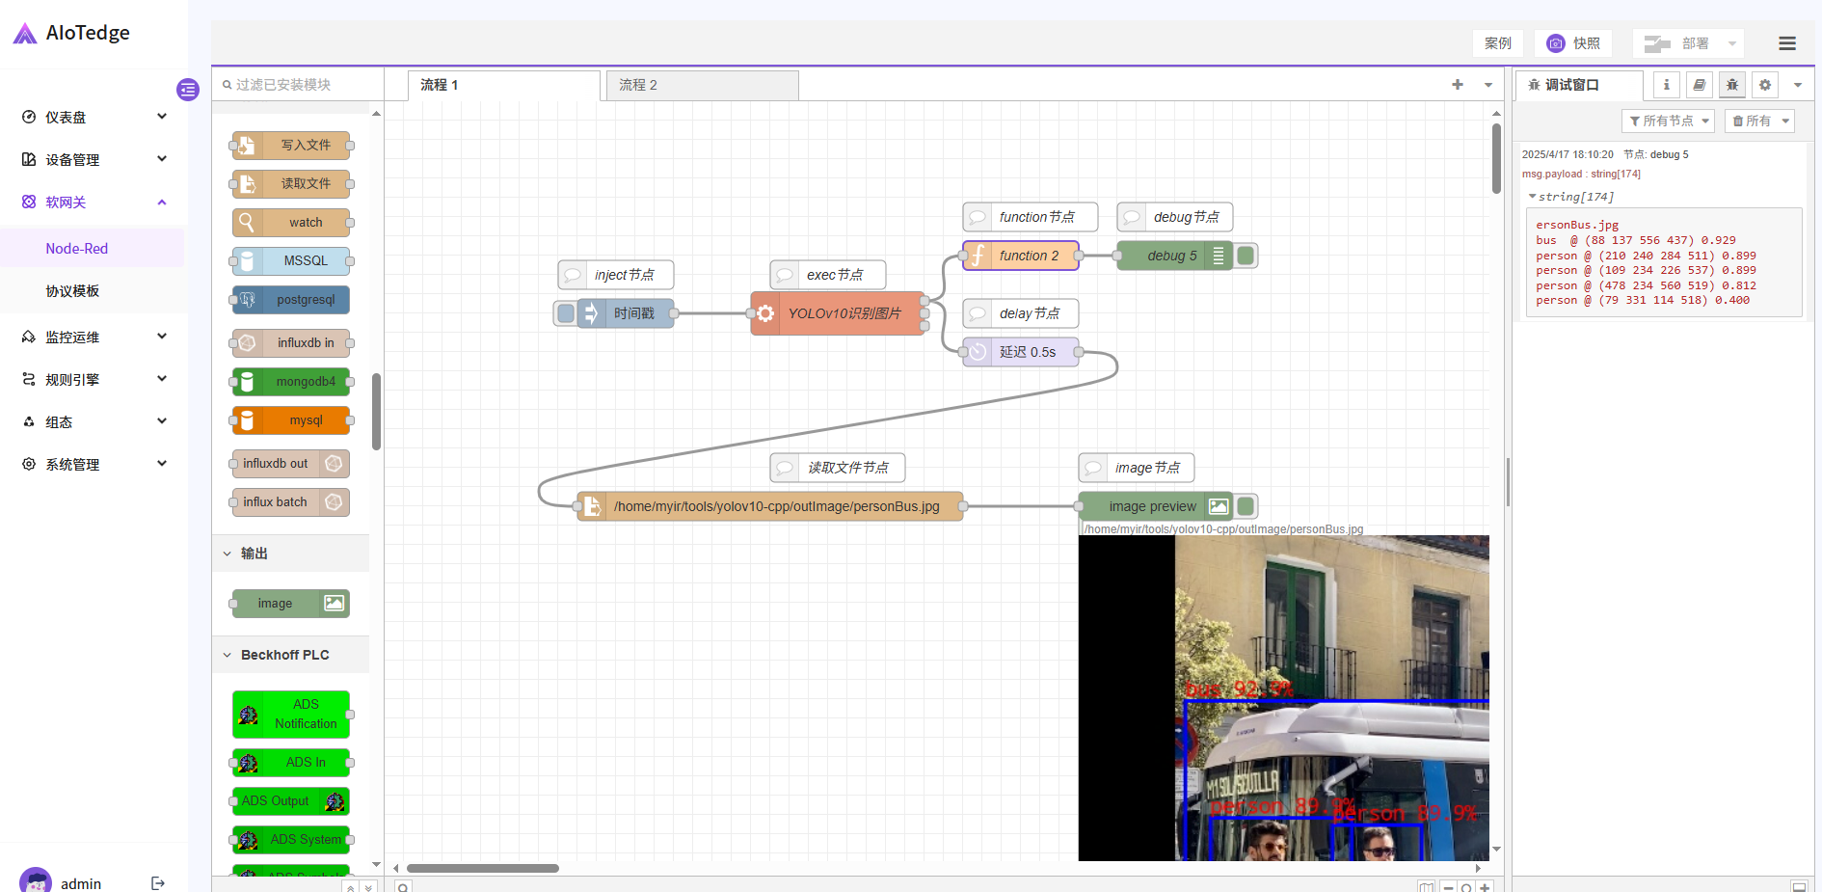Open the 所有节点 filter dropdown
Viewport: 1822px width, 892px height.
(1668, 121)
